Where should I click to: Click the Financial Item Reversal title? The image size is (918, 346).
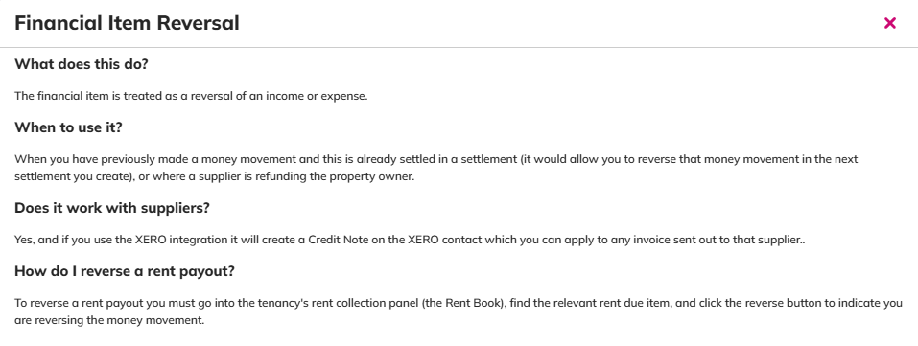tap(127, 23)
